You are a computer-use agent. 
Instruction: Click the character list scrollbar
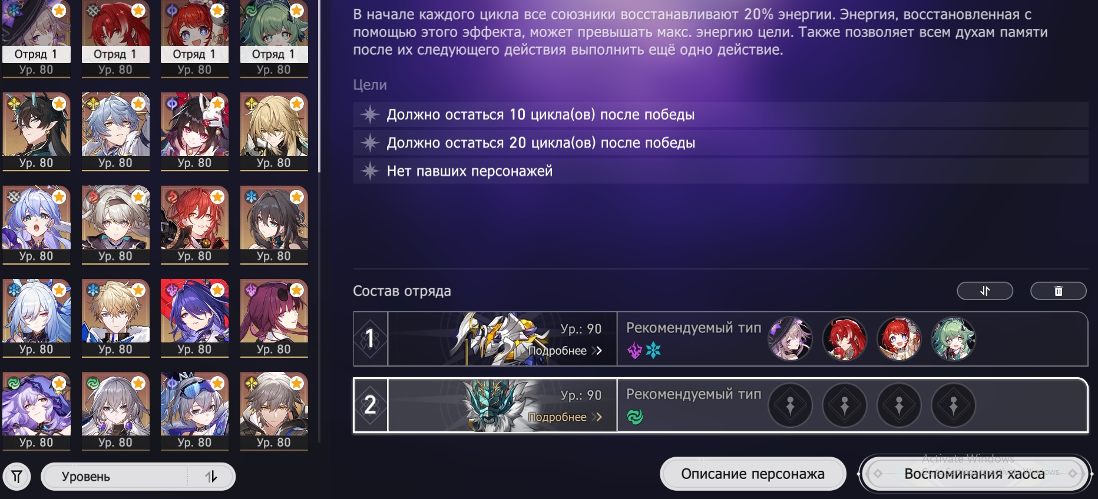tap(319, 86)
